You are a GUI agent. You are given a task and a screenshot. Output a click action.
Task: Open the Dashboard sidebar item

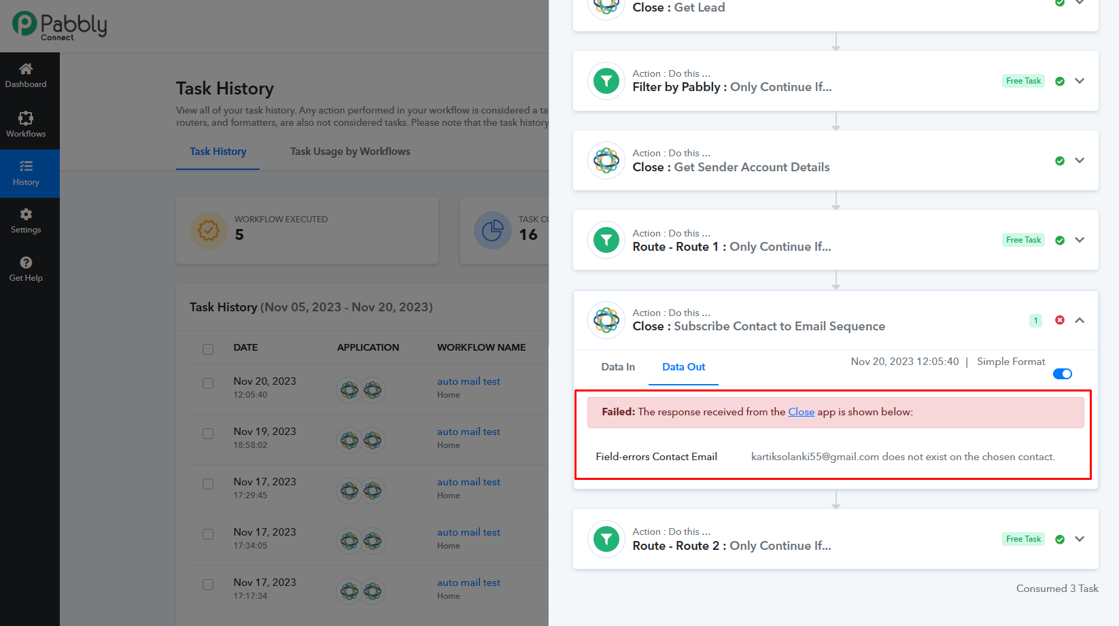pos(26,75)
